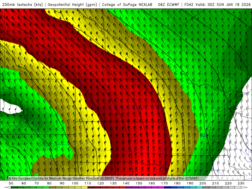Click the '60' color scale label
Screen dimensions: 252x189
(x=24, y=183)
